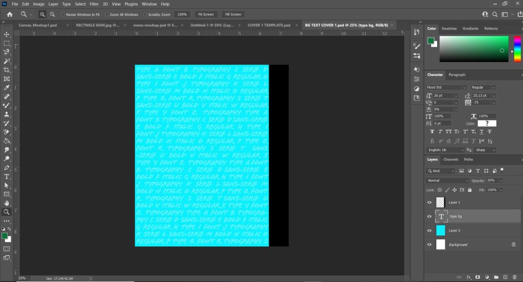Switch to the Channels tab

[450, 159]
